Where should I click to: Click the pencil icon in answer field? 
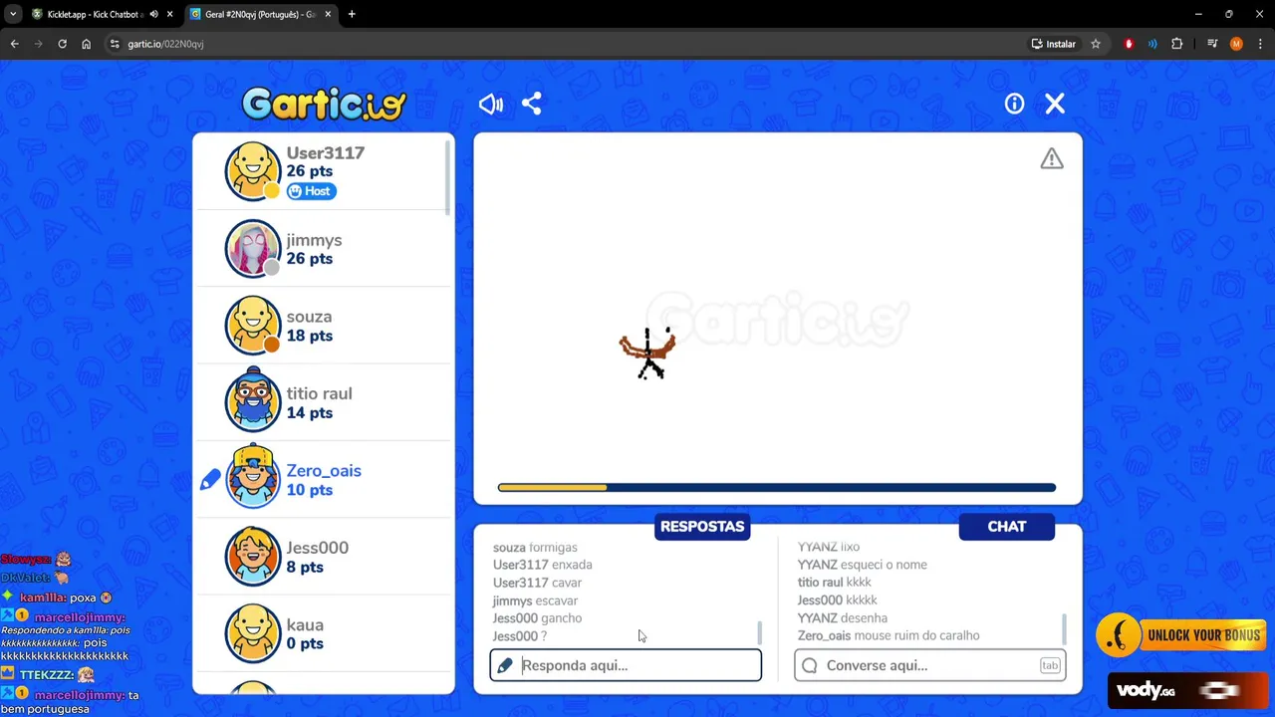pyautogui.click(x=505, y=665)
